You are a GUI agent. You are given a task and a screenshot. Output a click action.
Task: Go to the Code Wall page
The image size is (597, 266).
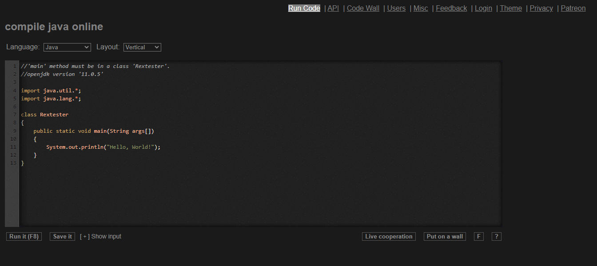point(363,8)
